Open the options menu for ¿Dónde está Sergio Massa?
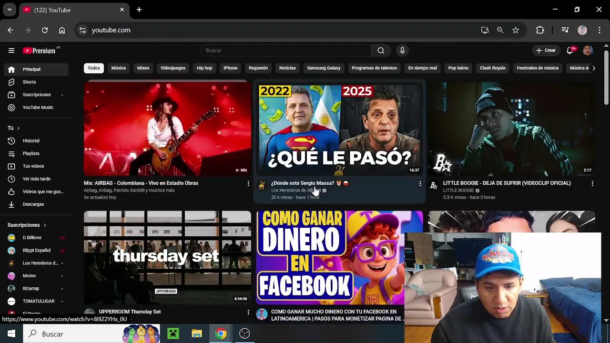This screenshot has height=343, width=610. [x=420, y=183]
